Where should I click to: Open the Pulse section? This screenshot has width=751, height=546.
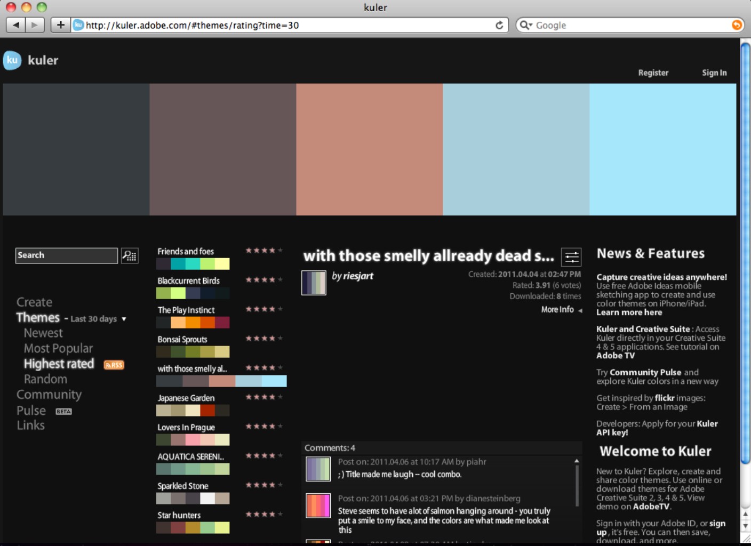click(31, 411)
